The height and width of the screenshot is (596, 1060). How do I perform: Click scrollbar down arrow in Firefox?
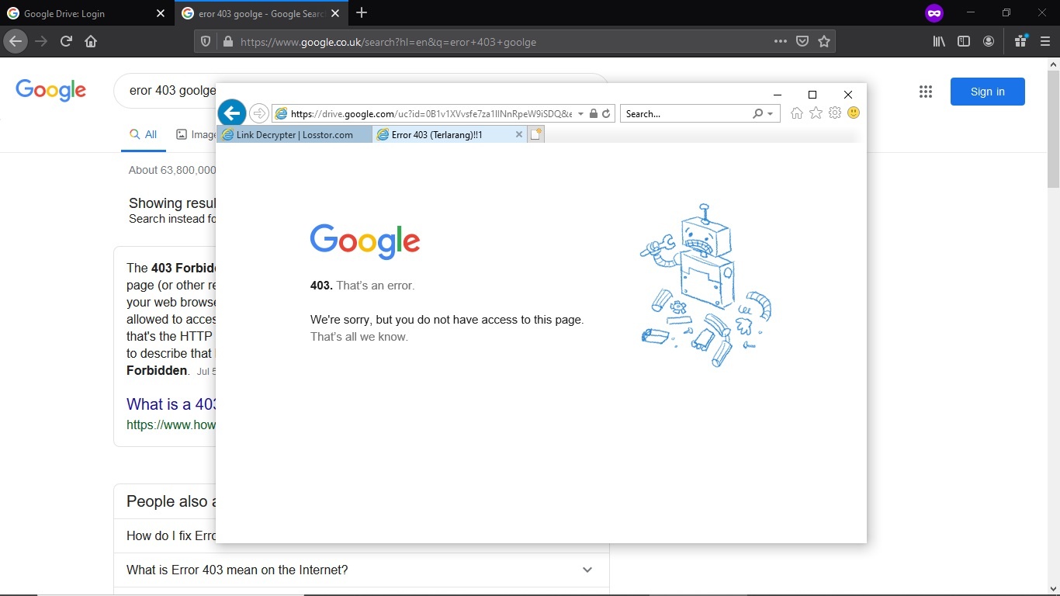(1053, 589)
